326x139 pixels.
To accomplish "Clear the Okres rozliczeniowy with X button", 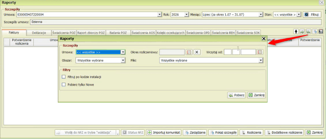I will click(197, 52).
